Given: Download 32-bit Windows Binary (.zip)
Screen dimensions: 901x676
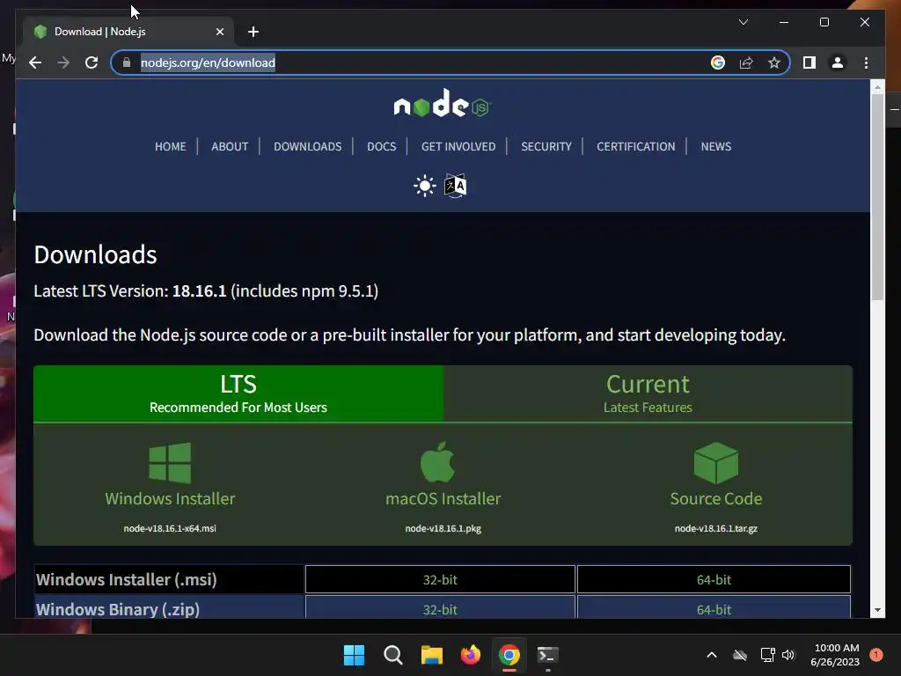Looking at the screenshot, I should [440, 609].
